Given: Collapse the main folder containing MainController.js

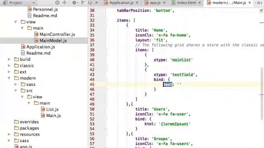Looking at the screenshot, I should (22, 28).
